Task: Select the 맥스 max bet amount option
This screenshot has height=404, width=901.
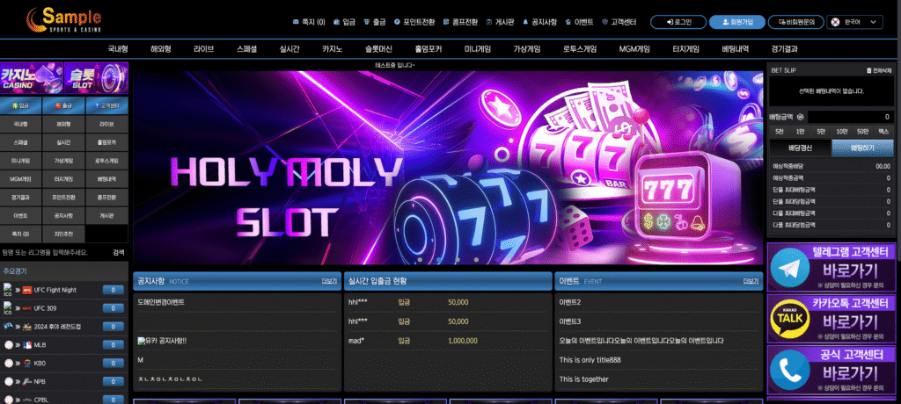Action: click(x=883, y=131)
